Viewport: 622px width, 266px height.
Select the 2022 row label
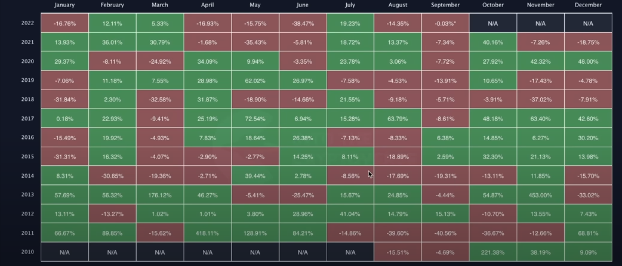coord(27,23)
